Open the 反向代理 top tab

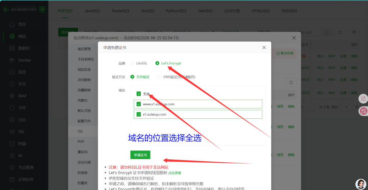232,11
